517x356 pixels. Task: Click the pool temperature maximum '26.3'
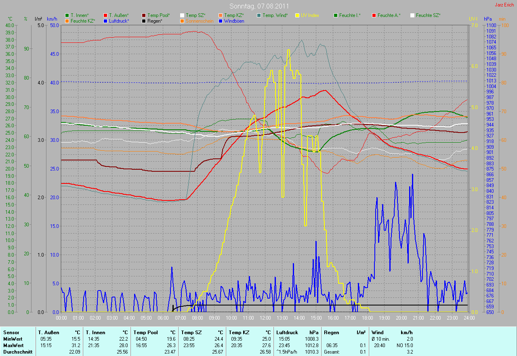170,345
